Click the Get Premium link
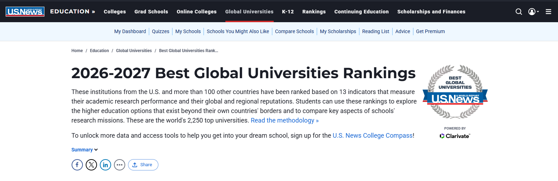558x181 pixels. [430, 31]
